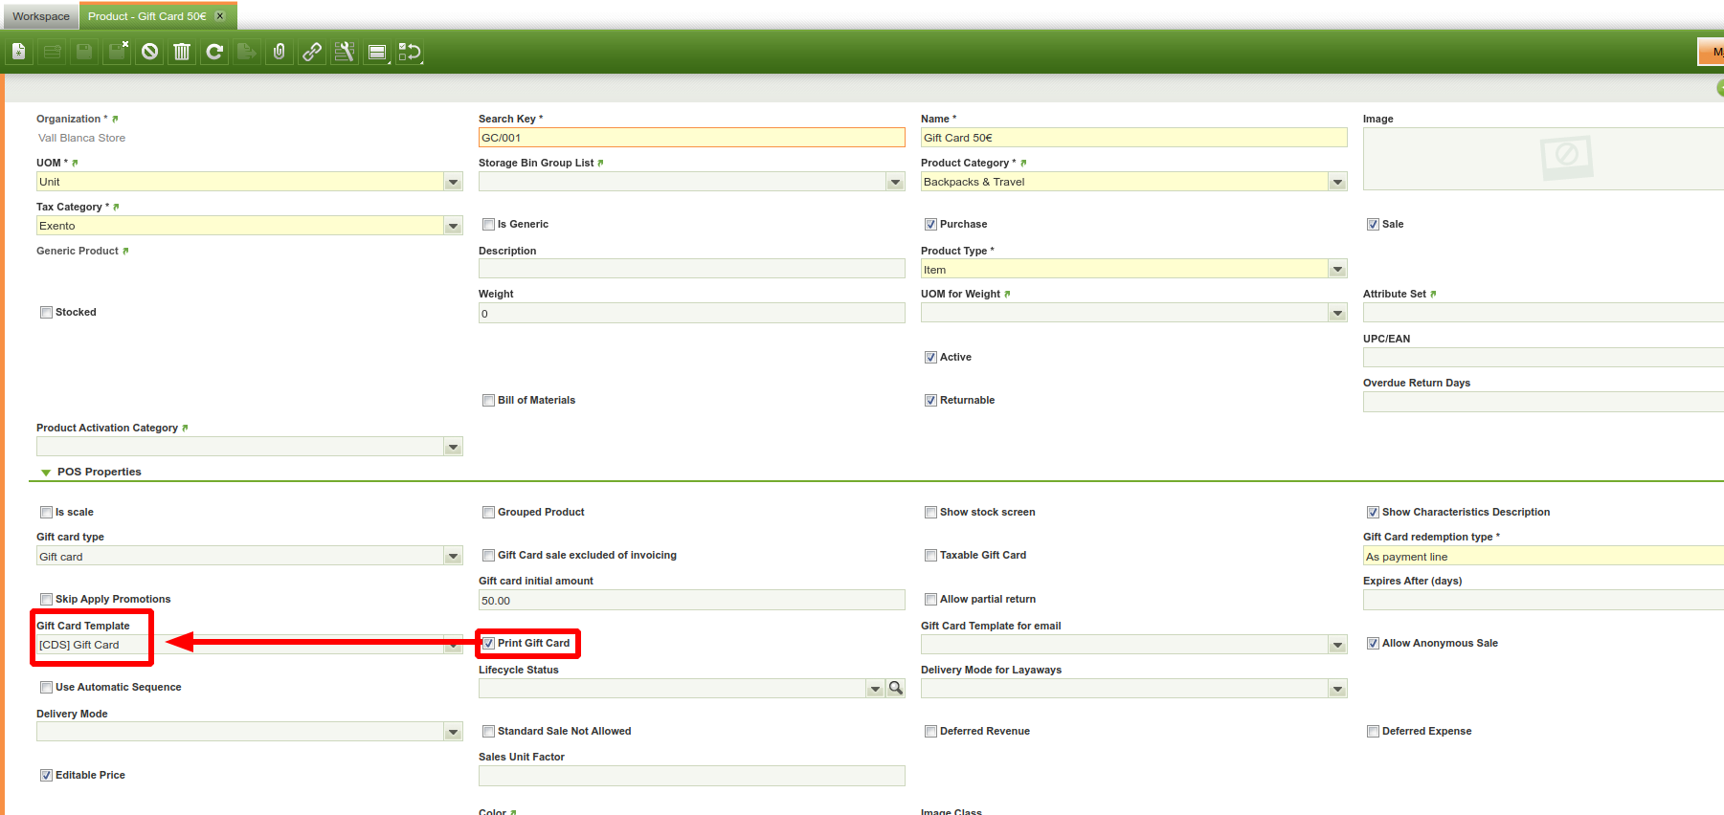
Task: Click the Gift card initial amount field
Action: tap(691, 601)
